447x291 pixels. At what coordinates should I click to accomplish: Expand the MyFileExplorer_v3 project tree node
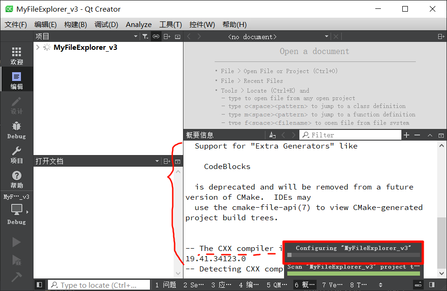pos(38,47)
